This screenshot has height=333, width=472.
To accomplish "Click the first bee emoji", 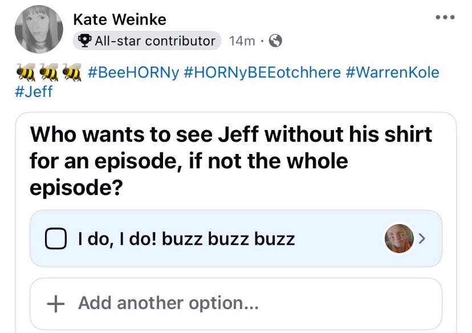I will 26,72.
